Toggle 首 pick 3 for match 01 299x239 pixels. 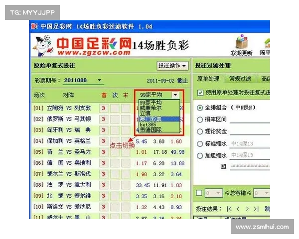pos(103,108)
